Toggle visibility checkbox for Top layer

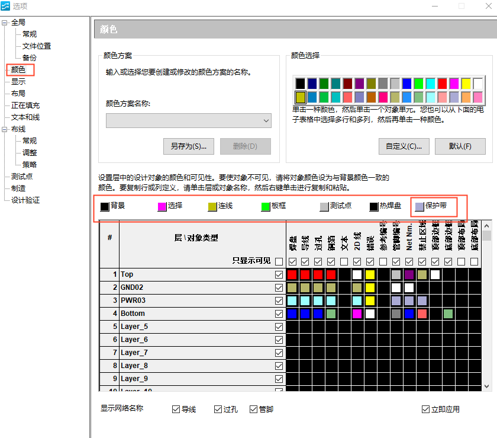point(279,274)
